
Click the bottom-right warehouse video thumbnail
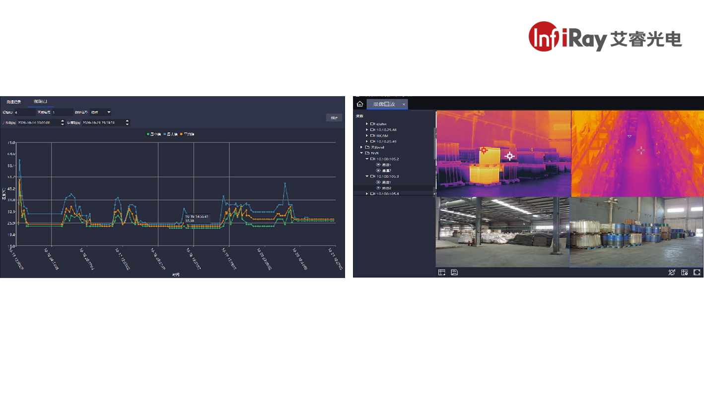[x=636, y=232]
